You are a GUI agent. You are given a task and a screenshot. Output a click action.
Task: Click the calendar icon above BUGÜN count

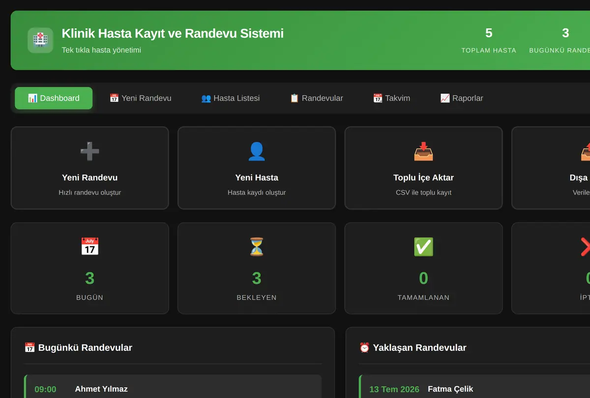point(89,247)
